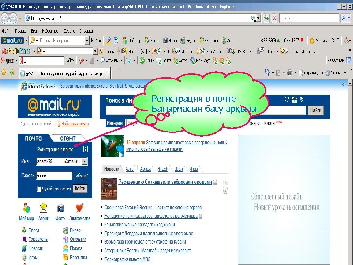The image size is (353, 265).
Task: Click the green Refresh page icon
Action: click(266, 18)
